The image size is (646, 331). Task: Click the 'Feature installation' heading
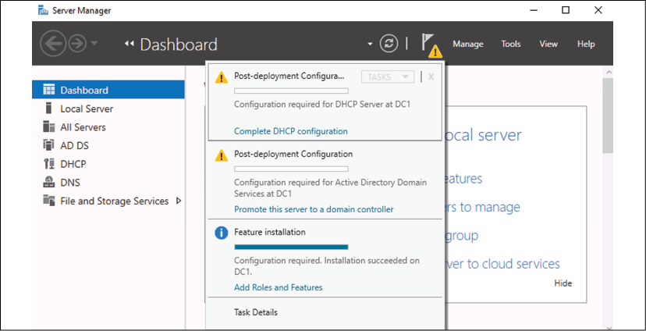tap(270, 232)
